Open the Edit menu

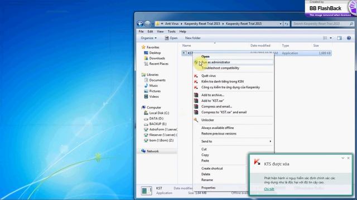[150, 32]
